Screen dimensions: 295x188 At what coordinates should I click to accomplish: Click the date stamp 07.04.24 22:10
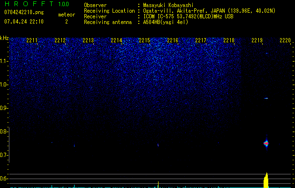click(24, 22)
